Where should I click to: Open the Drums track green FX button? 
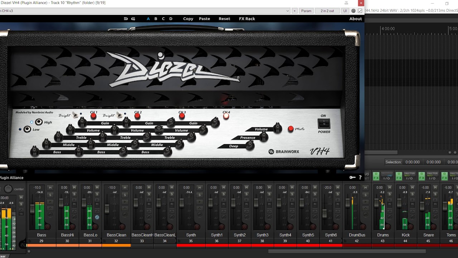pos(376,176)
